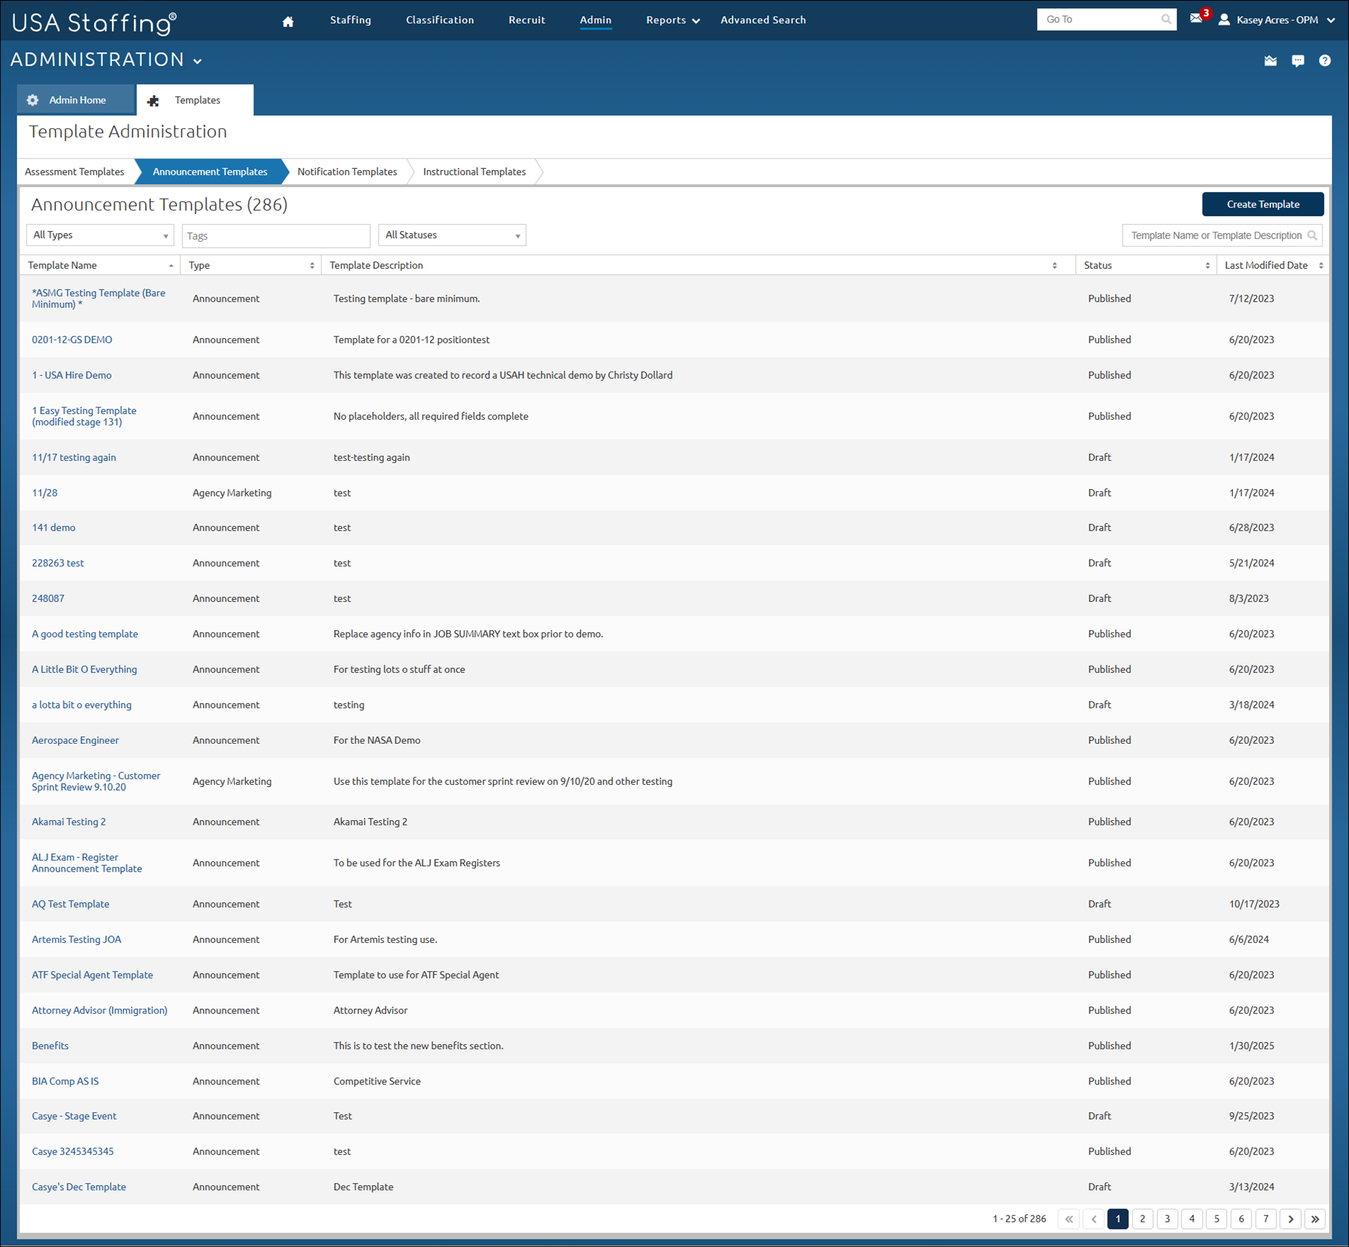Click the Create Template button
The width and height of the screenshot is (1349, 1247).
[1262, 204]
